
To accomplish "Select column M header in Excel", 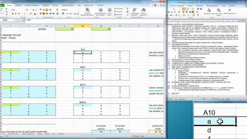I will (x=83, y=26).
